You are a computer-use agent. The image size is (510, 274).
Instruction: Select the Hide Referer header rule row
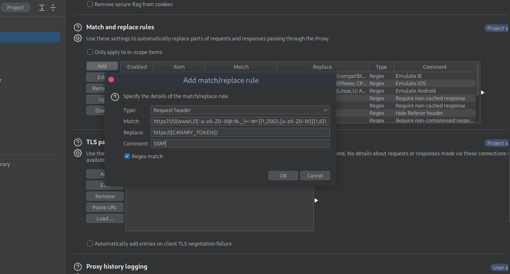coord(406,113)
